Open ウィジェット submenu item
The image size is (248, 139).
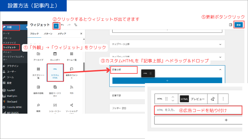(x=9, y=47)
